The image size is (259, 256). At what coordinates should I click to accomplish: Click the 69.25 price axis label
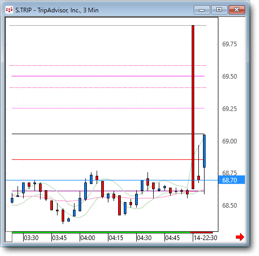(230, 109)
